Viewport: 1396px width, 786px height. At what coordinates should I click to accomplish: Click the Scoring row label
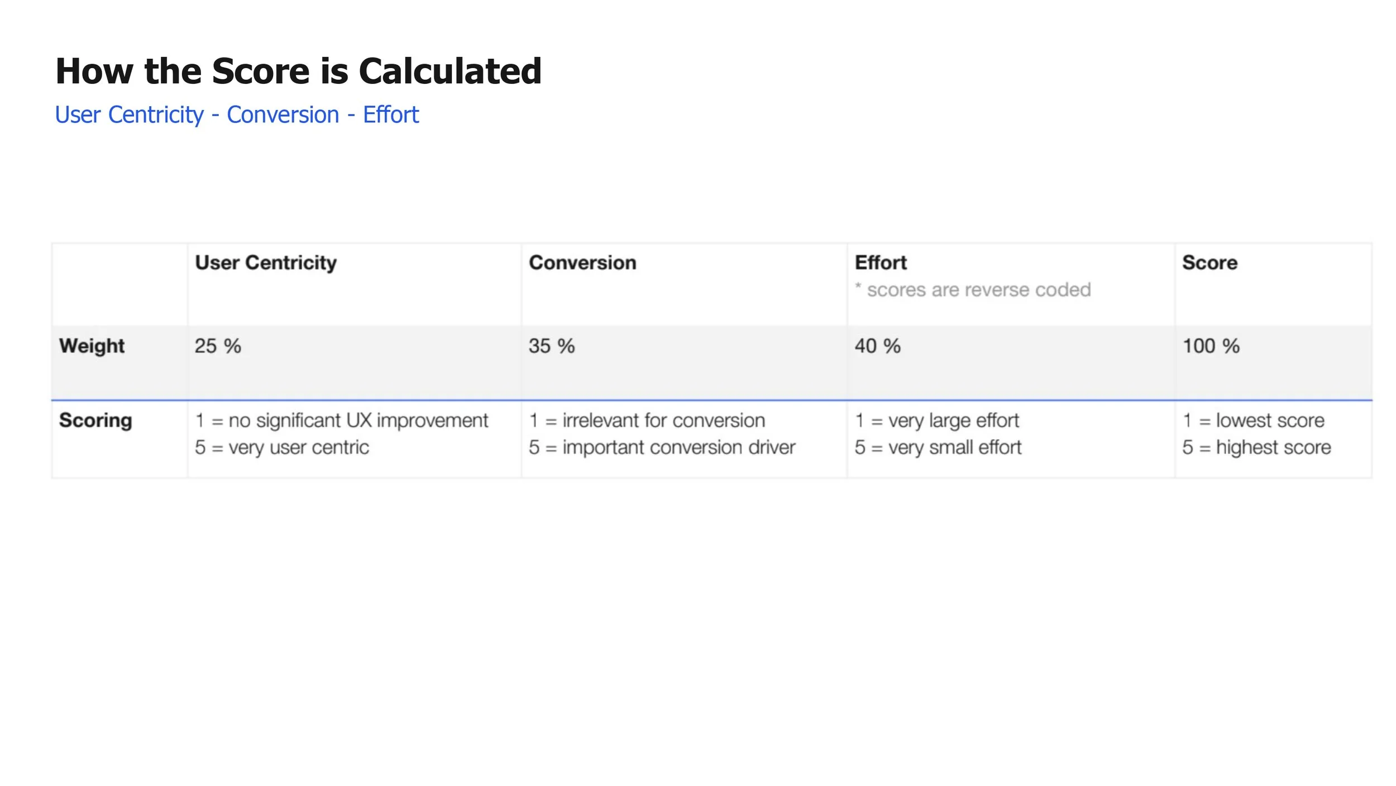pos(95,421)
